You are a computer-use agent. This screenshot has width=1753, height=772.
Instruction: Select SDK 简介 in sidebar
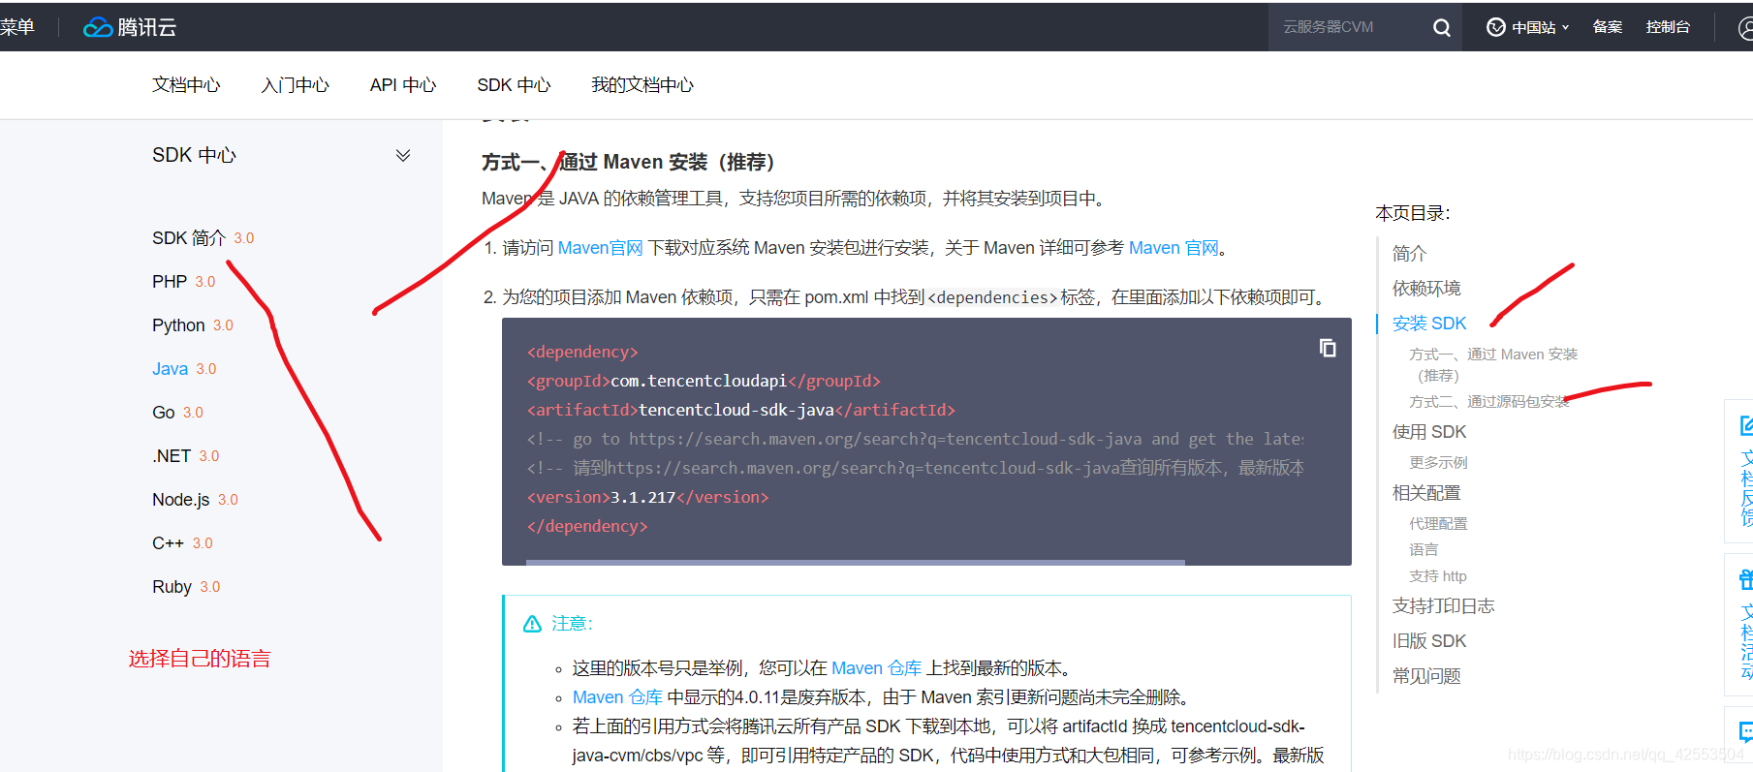(203, 238)
